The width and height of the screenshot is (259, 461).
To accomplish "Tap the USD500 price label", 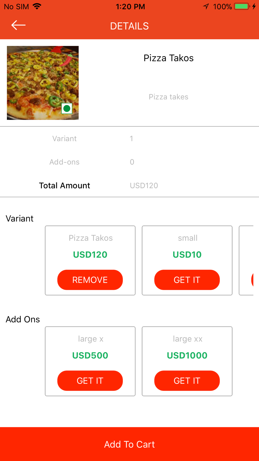I will point(90,355).
